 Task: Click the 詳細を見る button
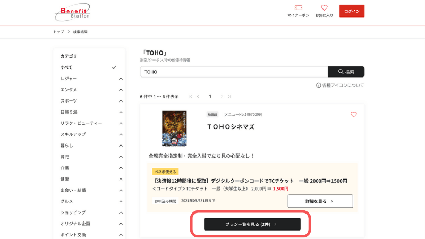(x=320, y=201)
